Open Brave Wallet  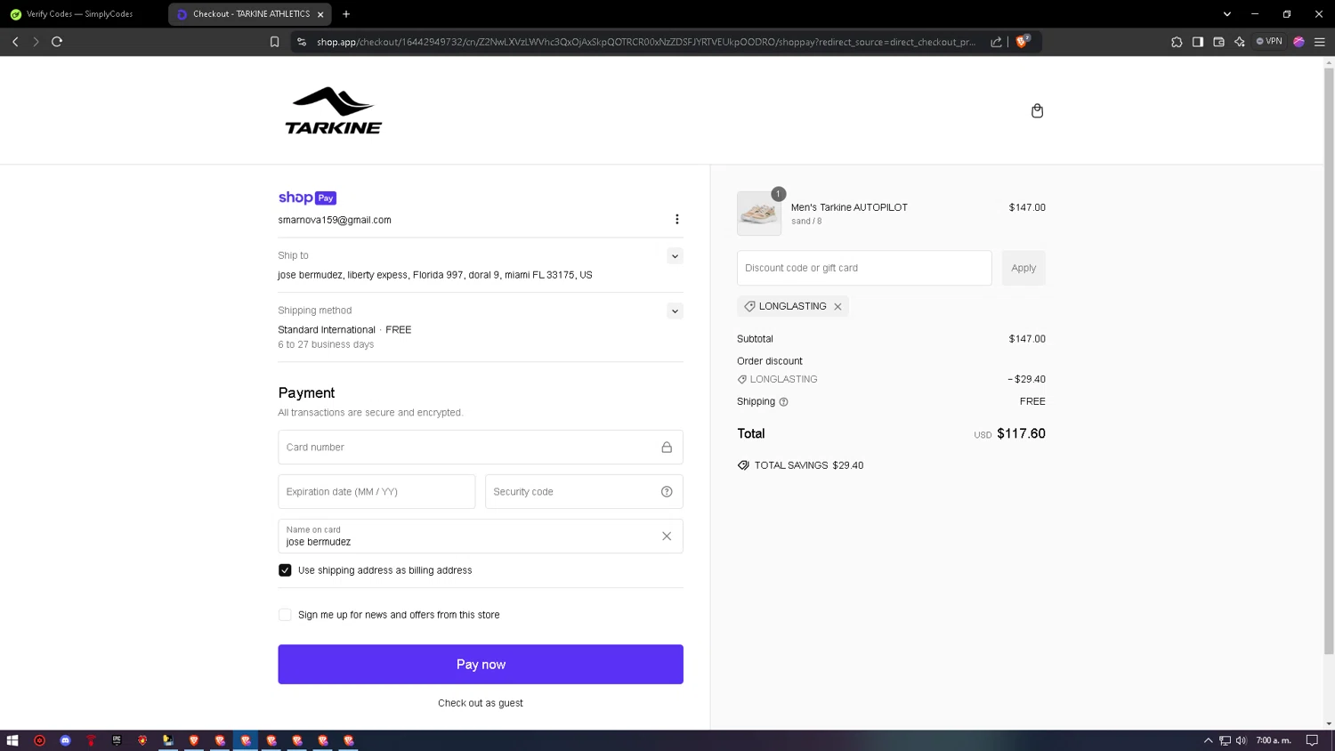point(1218,42)
